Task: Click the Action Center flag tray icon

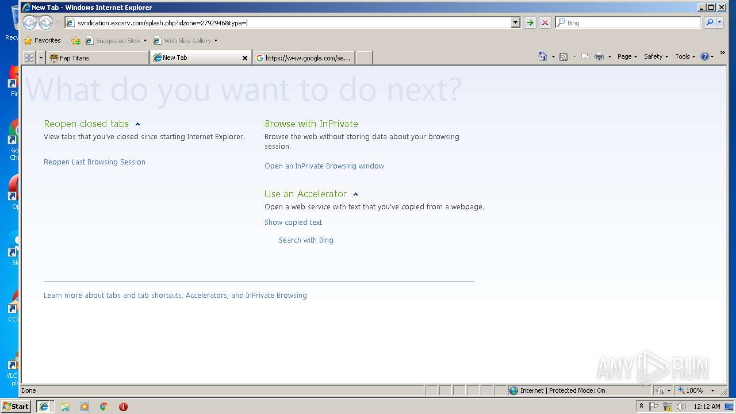Action: pyautogui.click(x=654, y=407)
